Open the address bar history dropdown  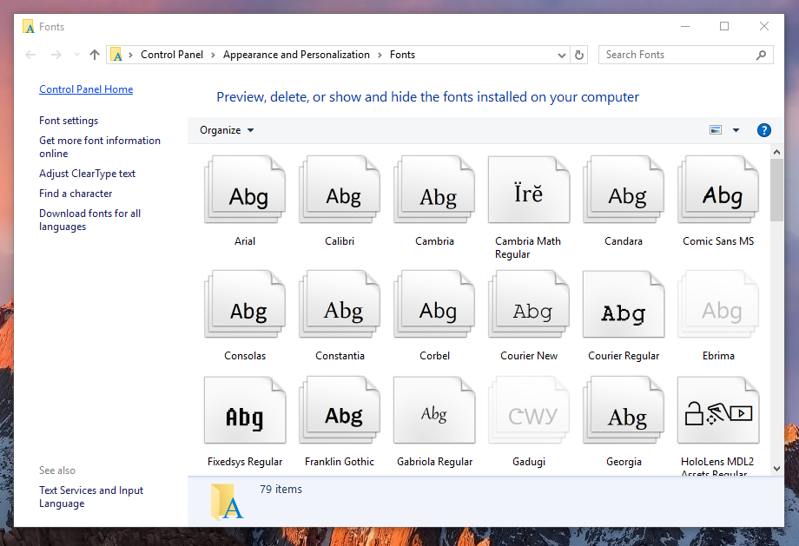click(x=561, y=54)
